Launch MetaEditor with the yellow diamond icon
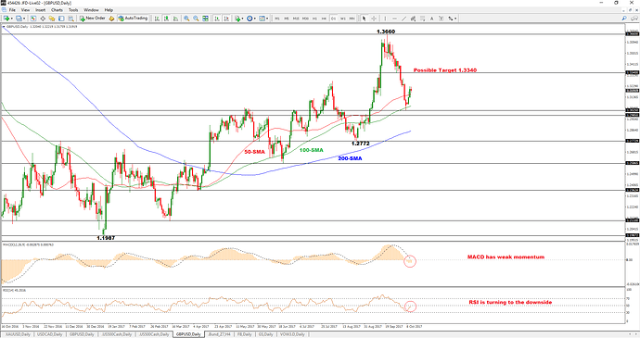Screen dimensions: 640x338 point(111,19)
